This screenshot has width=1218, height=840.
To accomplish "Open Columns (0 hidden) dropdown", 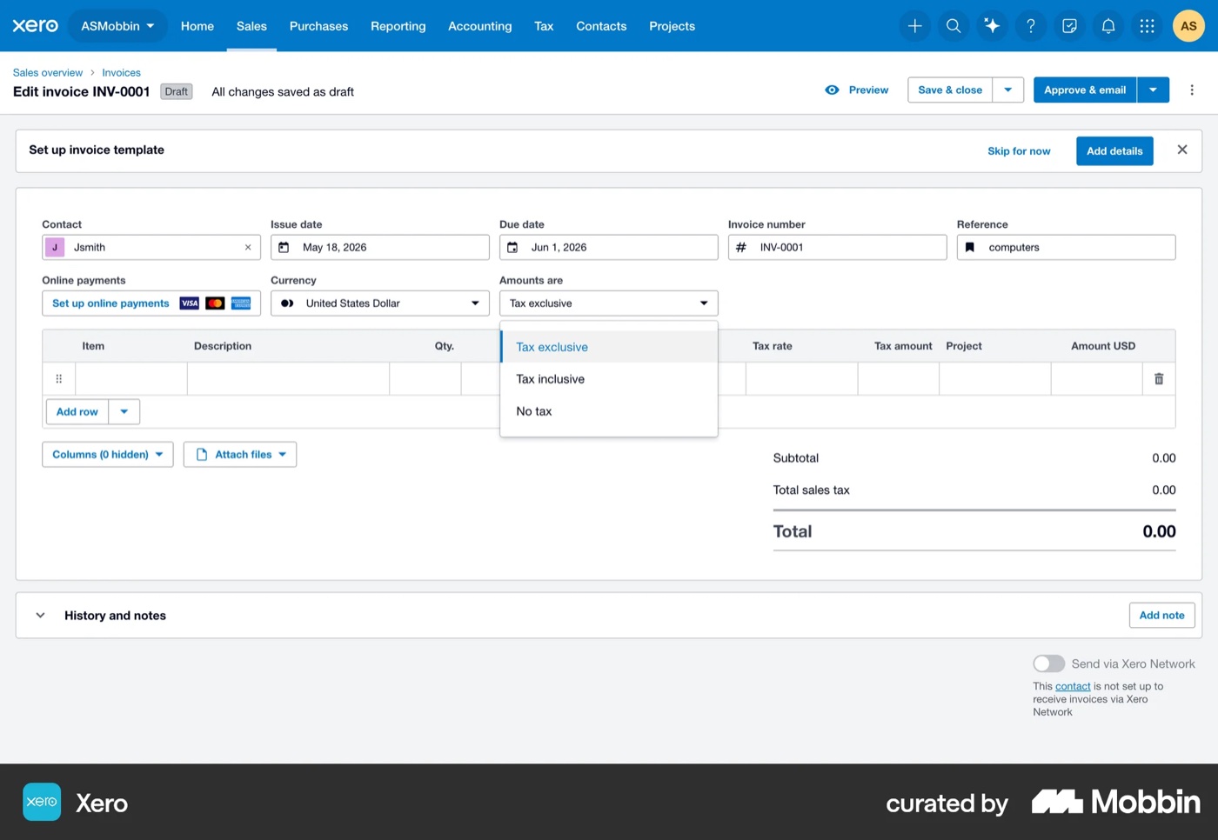I will click(108, 455).
